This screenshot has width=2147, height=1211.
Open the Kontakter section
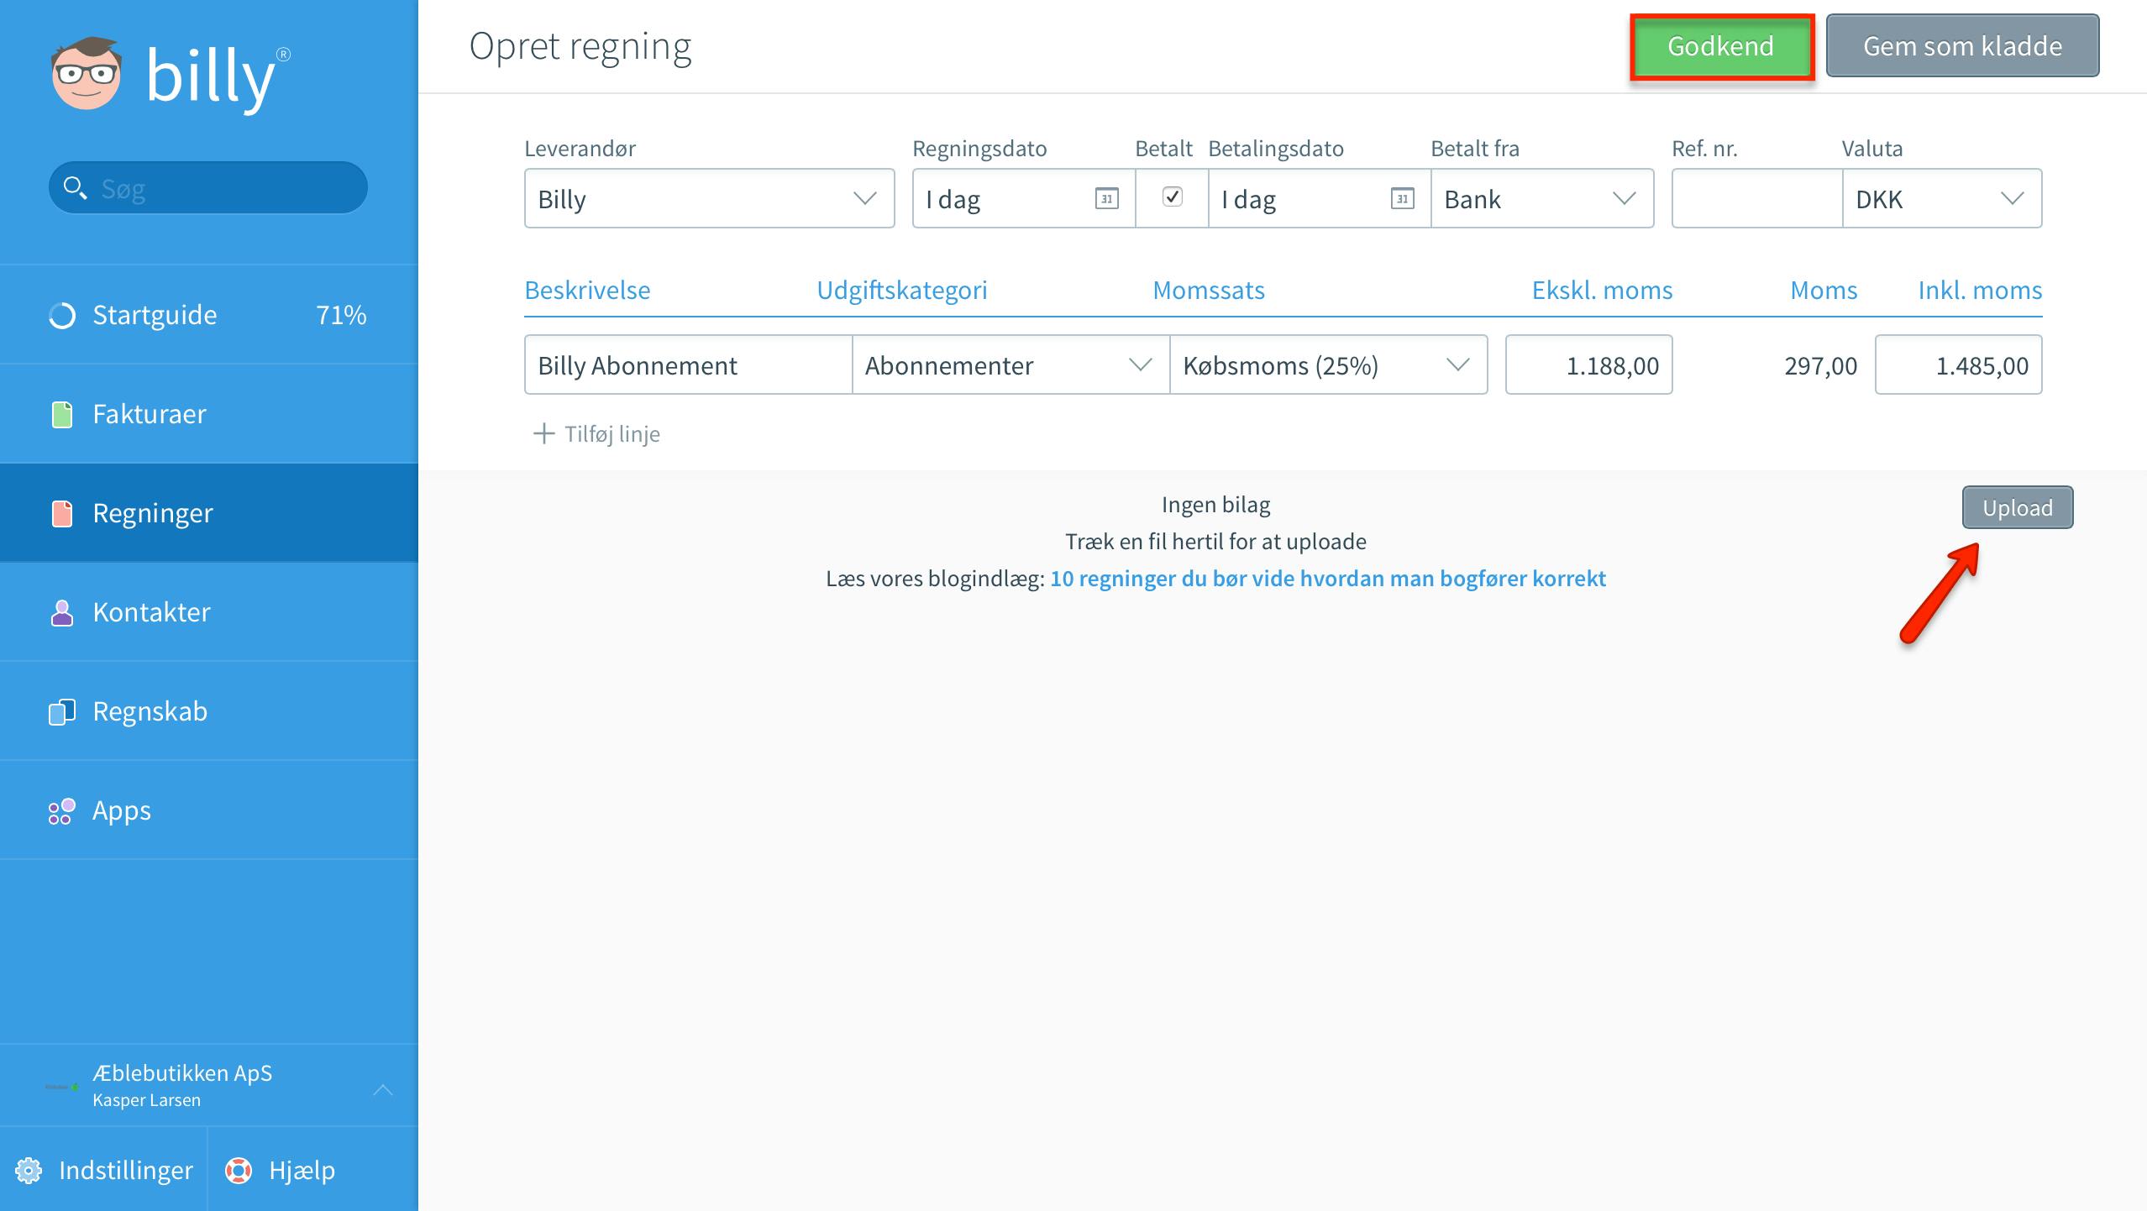tap(209, 612)
